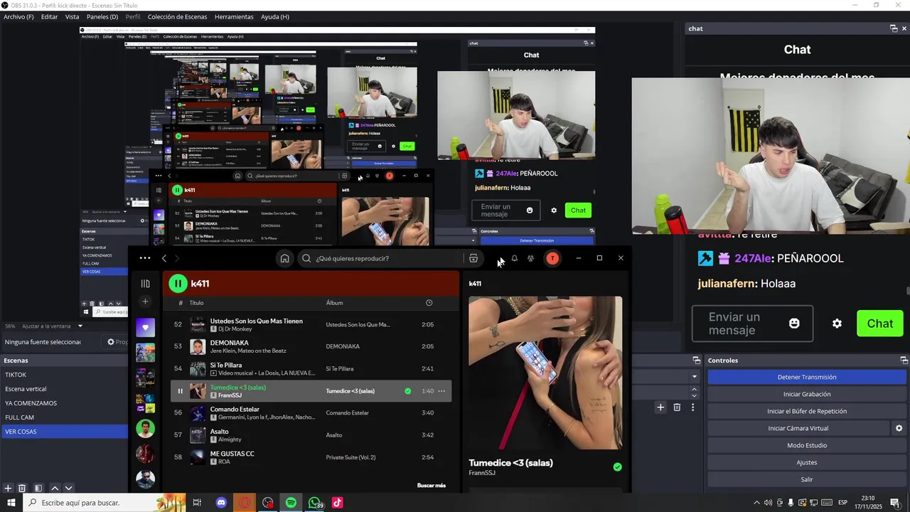
Task: Select the ME GUSTAS CC track
Action: click(311, 457)
